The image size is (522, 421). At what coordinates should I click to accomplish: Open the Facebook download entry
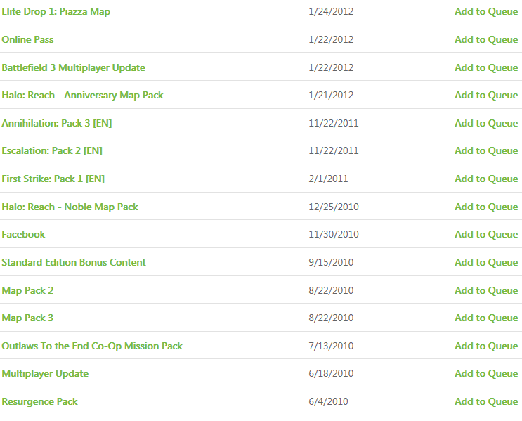[x=23, y=234]
